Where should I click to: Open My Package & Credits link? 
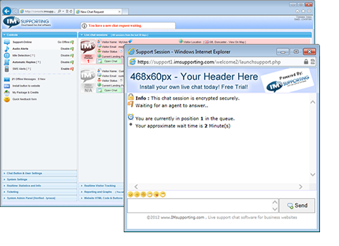[26, 92]
